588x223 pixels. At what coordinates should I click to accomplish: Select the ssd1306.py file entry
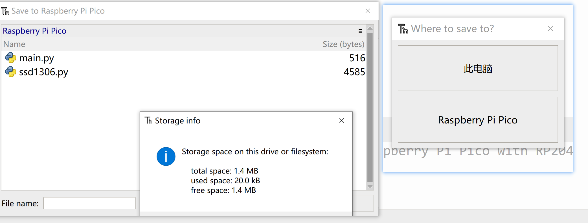point(44,72)
